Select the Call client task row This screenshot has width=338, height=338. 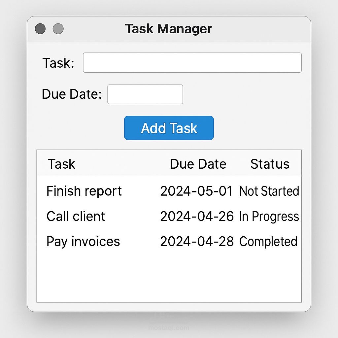pyautogui.click(x=76, y=217)
